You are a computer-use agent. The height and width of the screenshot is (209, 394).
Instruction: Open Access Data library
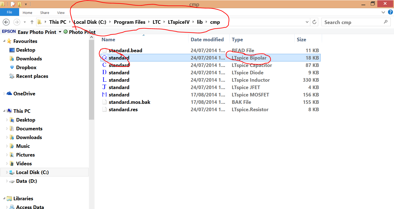point(30,207)
